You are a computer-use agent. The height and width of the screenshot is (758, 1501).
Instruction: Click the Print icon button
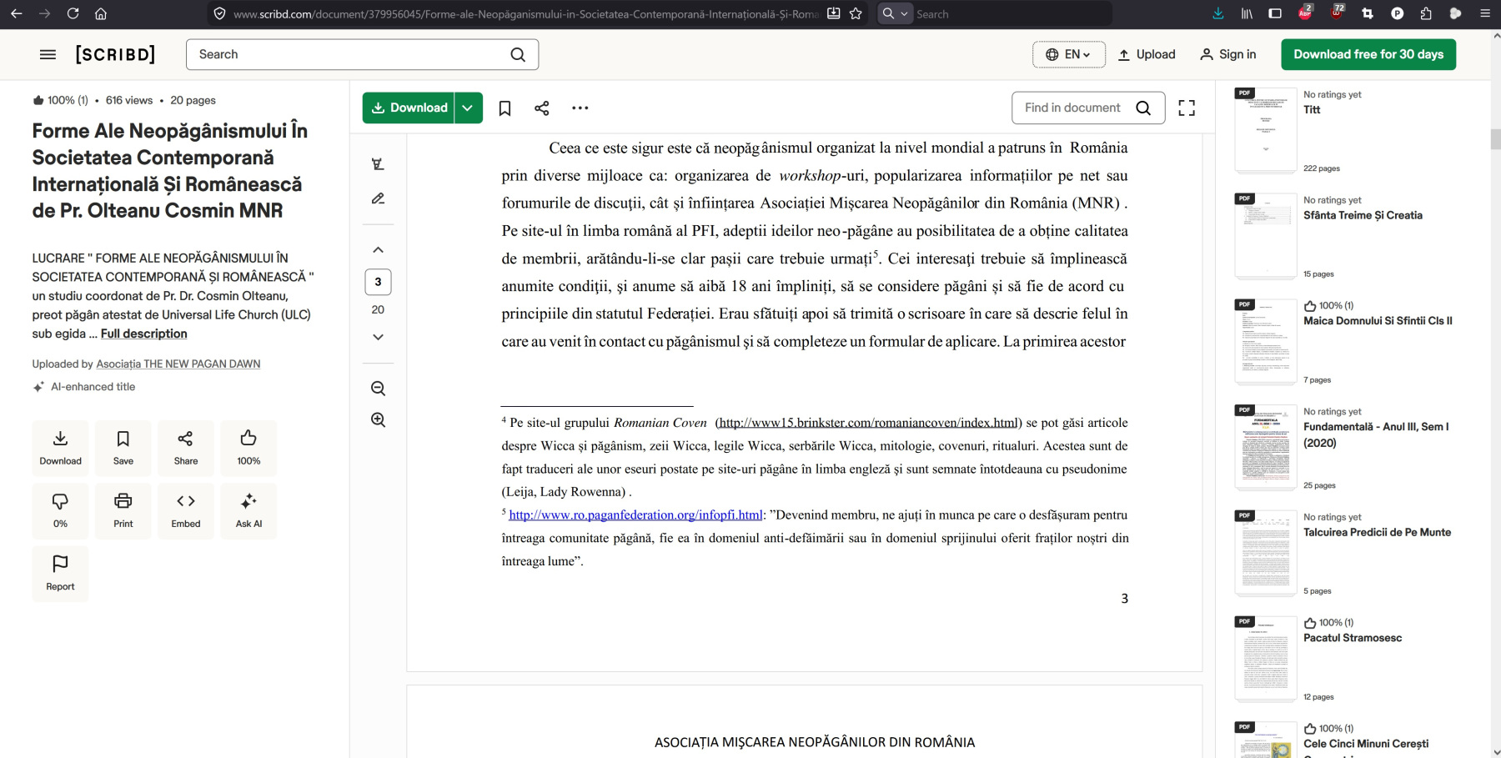pos(123,510)
